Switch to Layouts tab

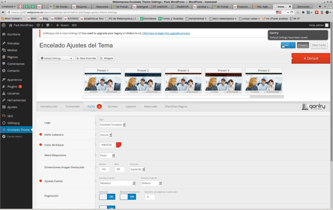point(130,106)
